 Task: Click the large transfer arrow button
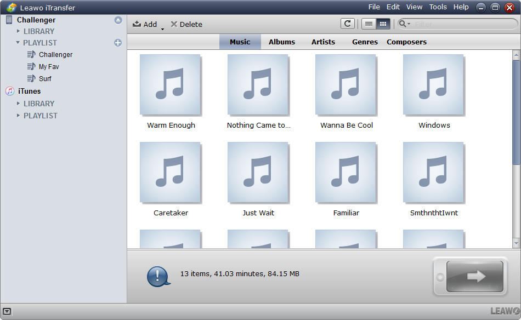[x=475, y=277]
